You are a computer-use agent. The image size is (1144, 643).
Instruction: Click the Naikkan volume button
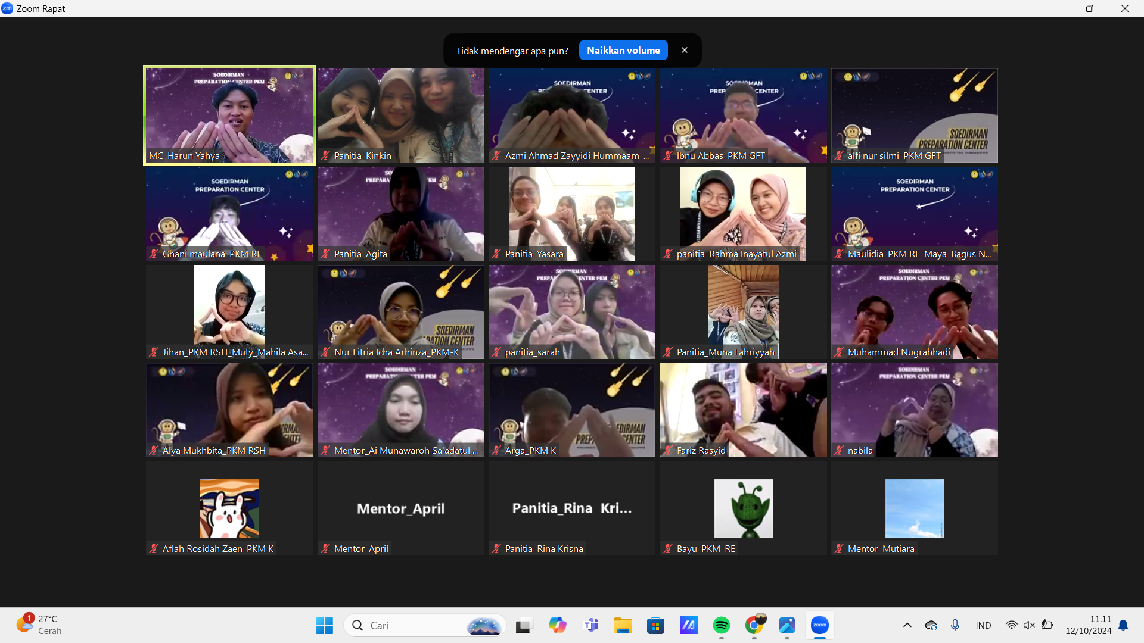pos(623,51)
